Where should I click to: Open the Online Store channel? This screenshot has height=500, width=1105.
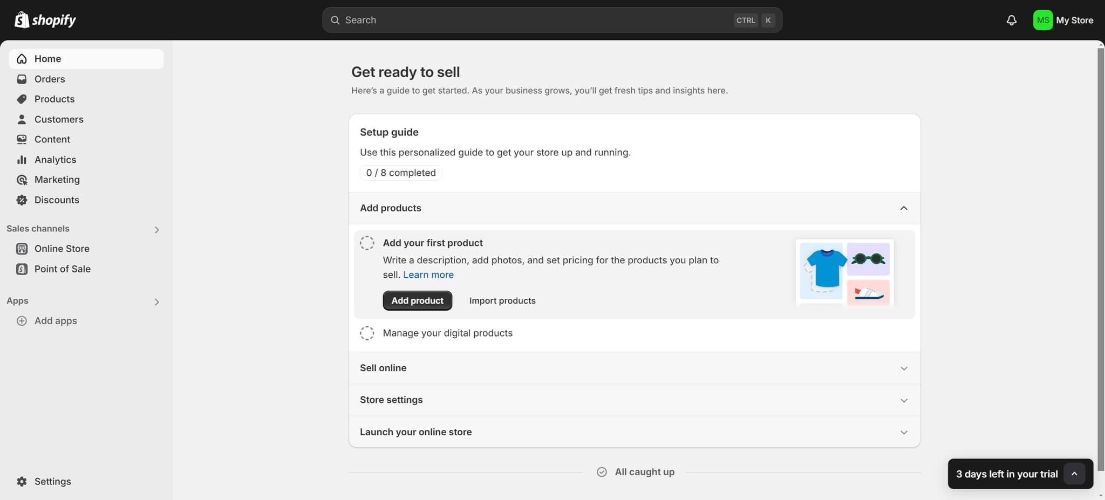(62, 249)
